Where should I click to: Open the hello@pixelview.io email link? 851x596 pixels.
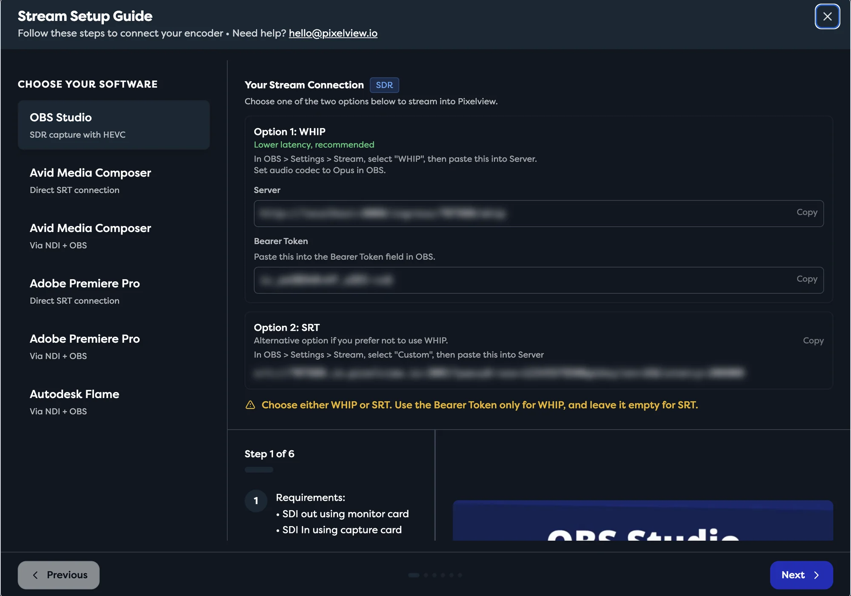pos(333,33)
